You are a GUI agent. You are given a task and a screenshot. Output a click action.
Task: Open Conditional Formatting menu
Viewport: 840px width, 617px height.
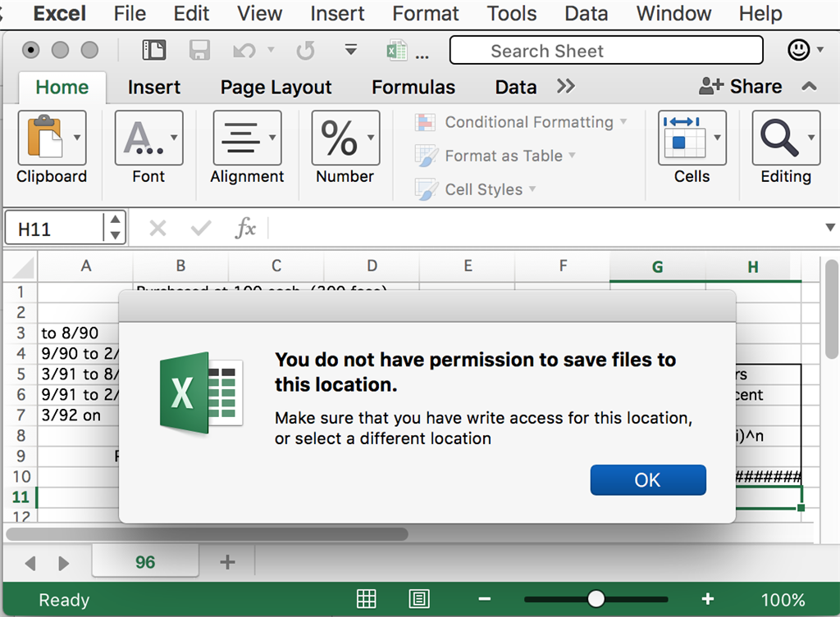(521, 122)
